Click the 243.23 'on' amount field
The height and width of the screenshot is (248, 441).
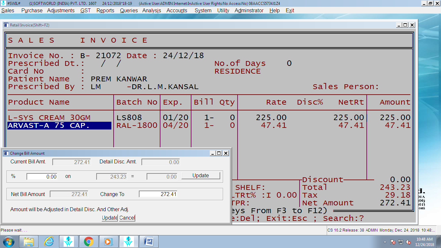[x=112, y=177]
